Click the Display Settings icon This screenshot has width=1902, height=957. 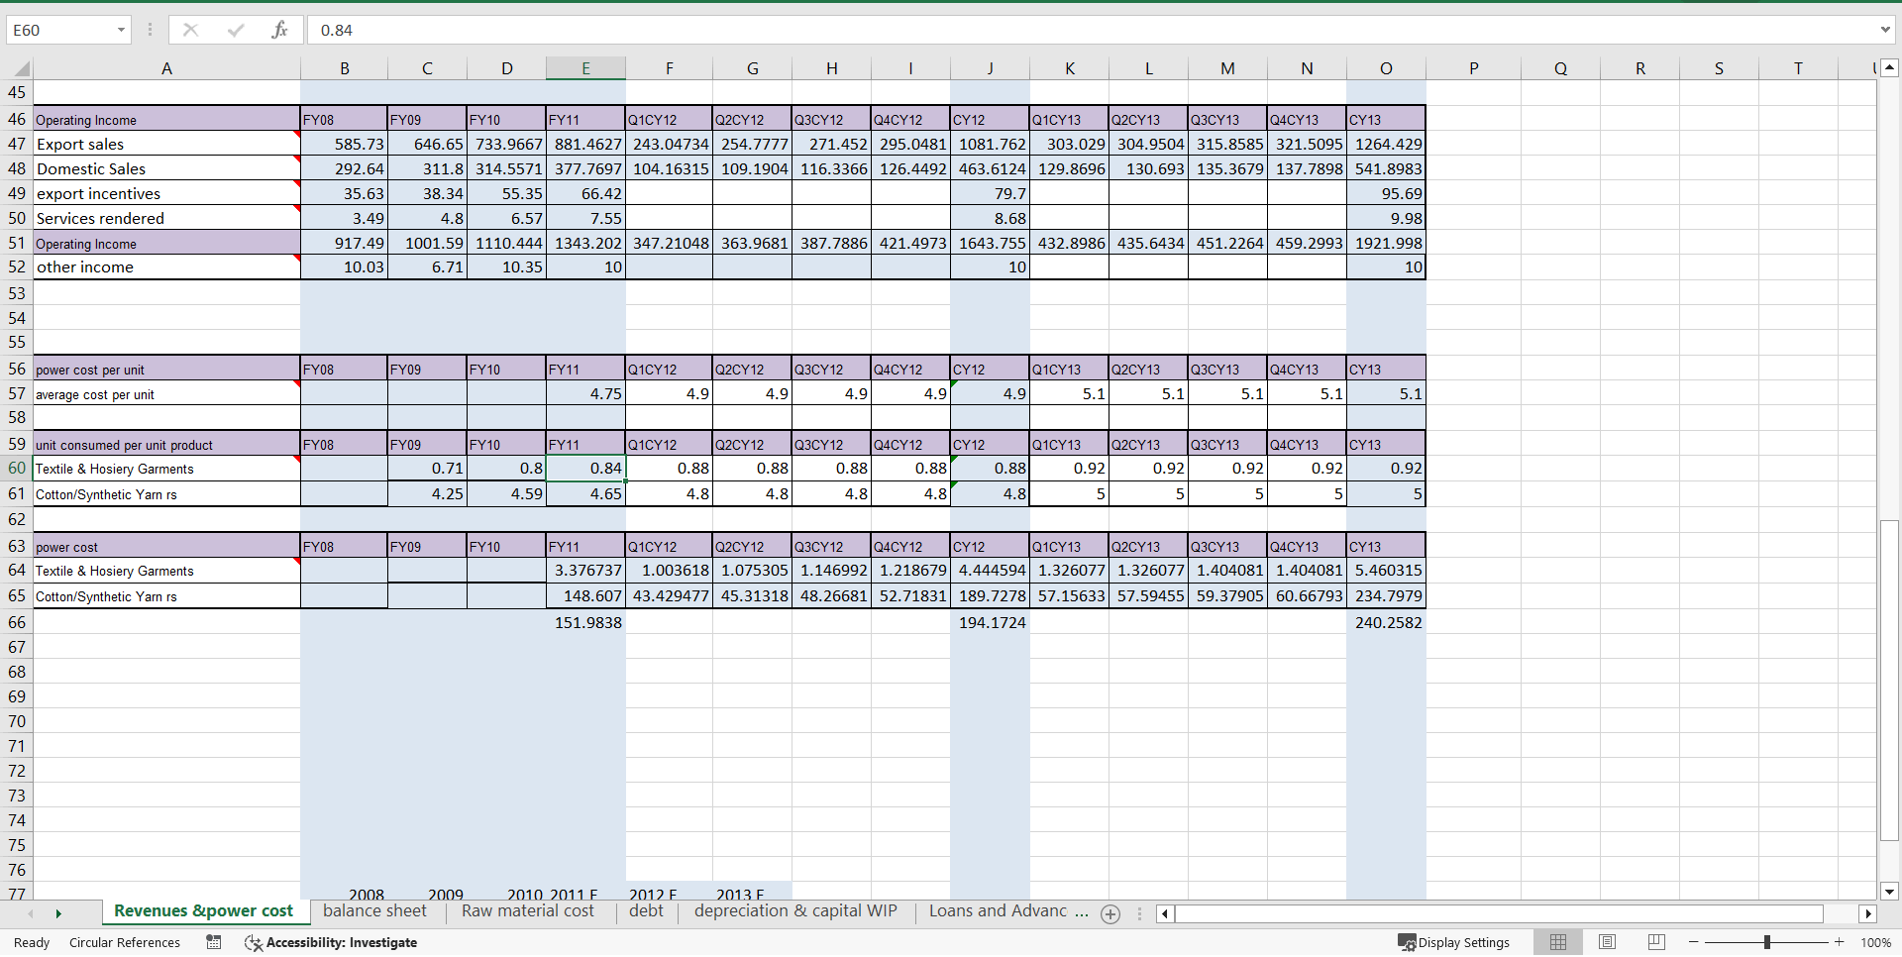(1408, 942)
